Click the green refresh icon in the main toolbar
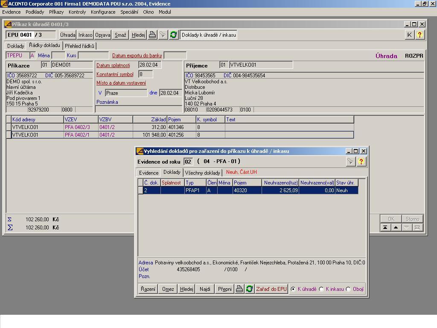The height and width of the screenshot is (328, 437). coord(173,35)
